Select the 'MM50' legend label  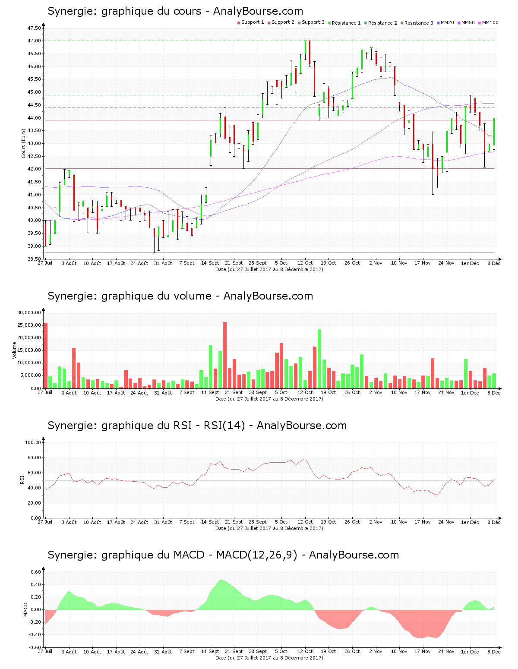[x=468, y=22]
